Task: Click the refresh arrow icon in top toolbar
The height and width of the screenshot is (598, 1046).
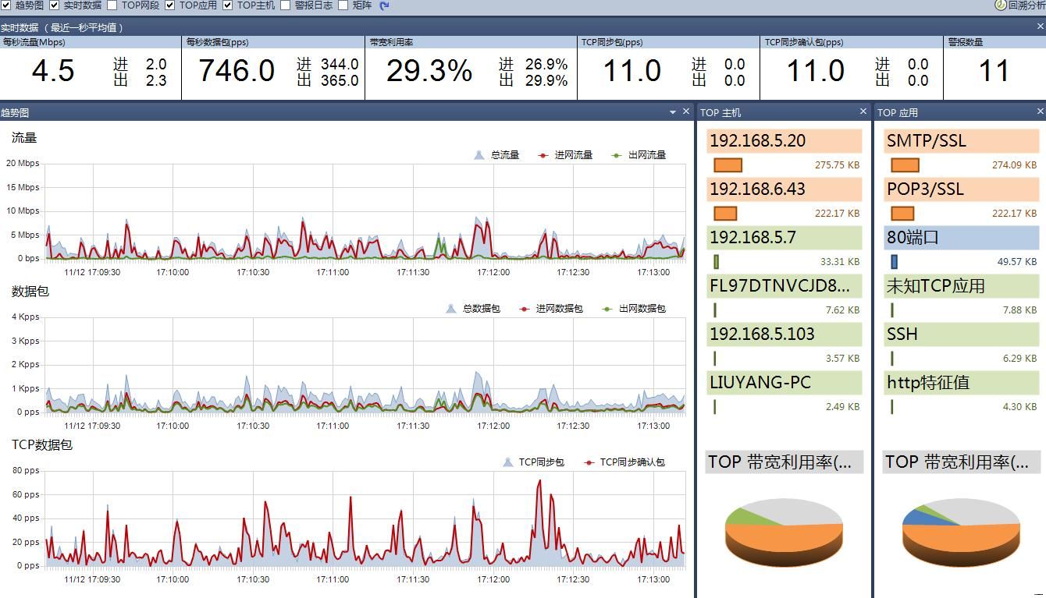Action: (384, 5)
